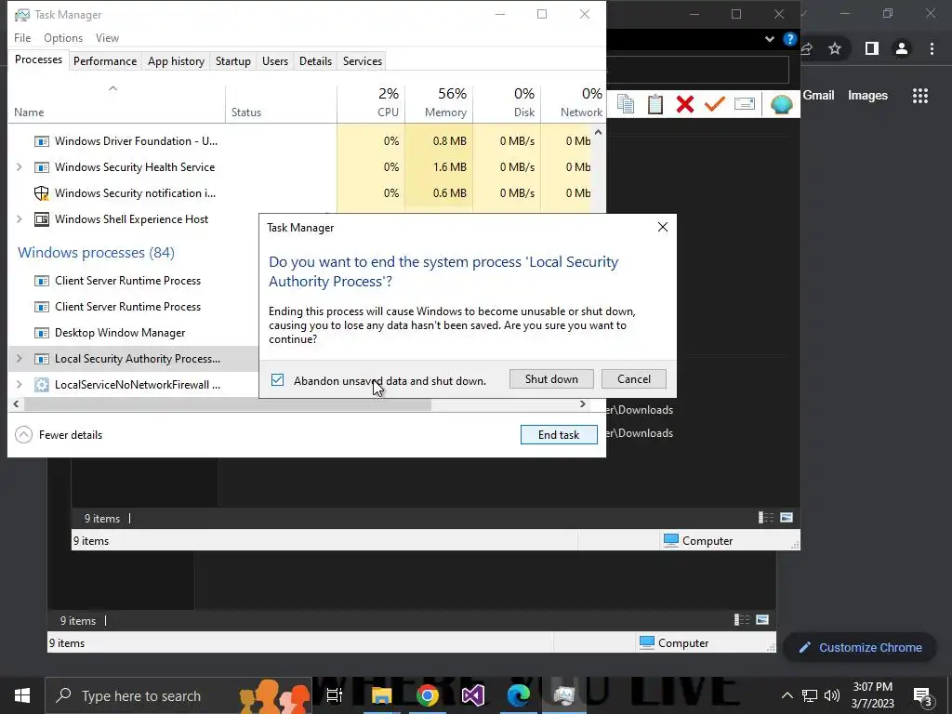Switch to the Services tab
The width and height of the screenshot is (952, 714).
click(x=363, y=60)
